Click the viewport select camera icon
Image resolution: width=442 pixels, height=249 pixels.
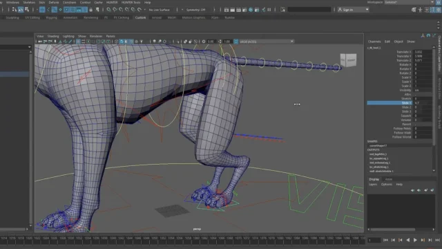40,41
